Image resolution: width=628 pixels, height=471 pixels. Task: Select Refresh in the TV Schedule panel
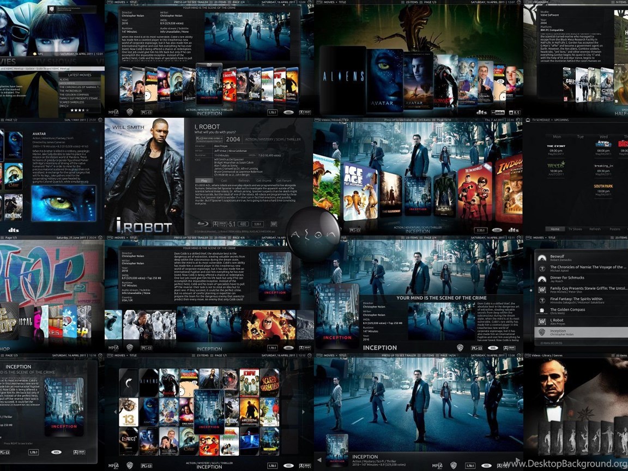coord(595,229)
